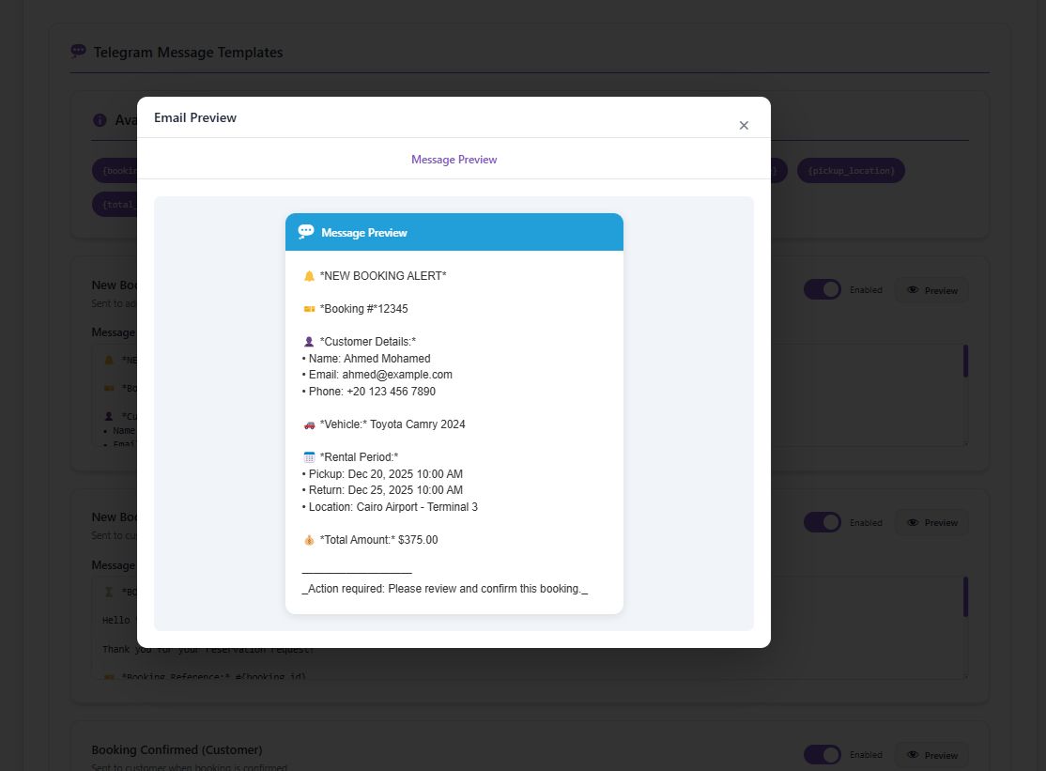
Task: Click the money bag icon beside Total Amount
Action: [309, 540]
